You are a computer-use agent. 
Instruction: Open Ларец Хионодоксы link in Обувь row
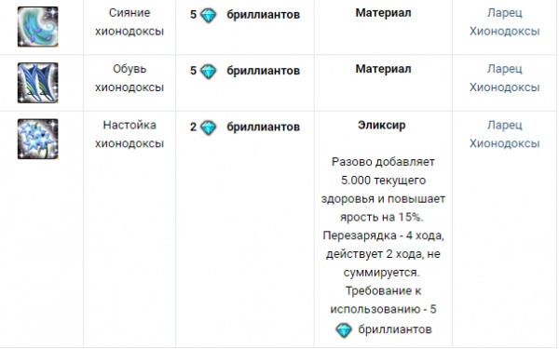point(504,78)
